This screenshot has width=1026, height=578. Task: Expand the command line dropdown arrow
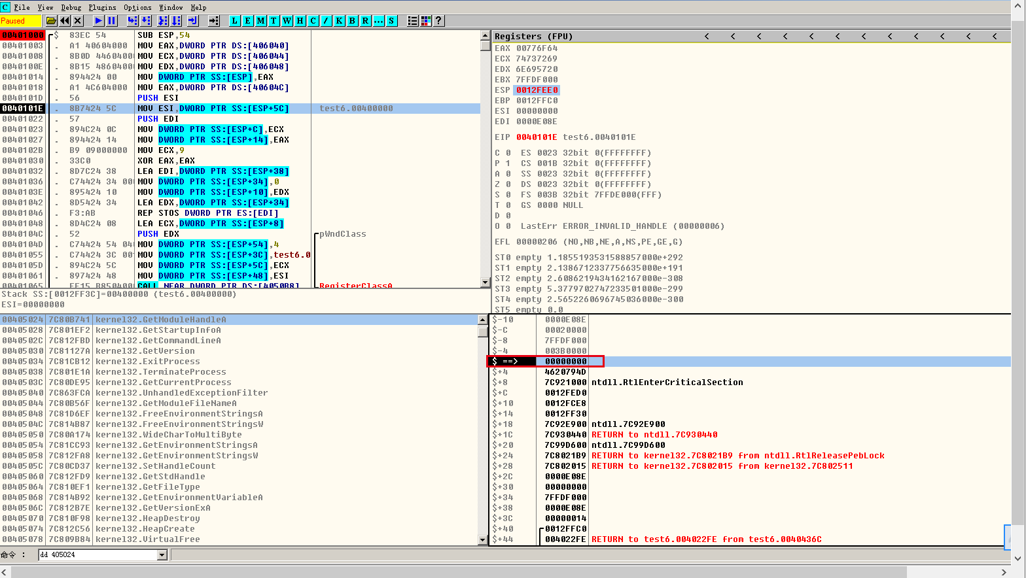[x=162, y=555]
